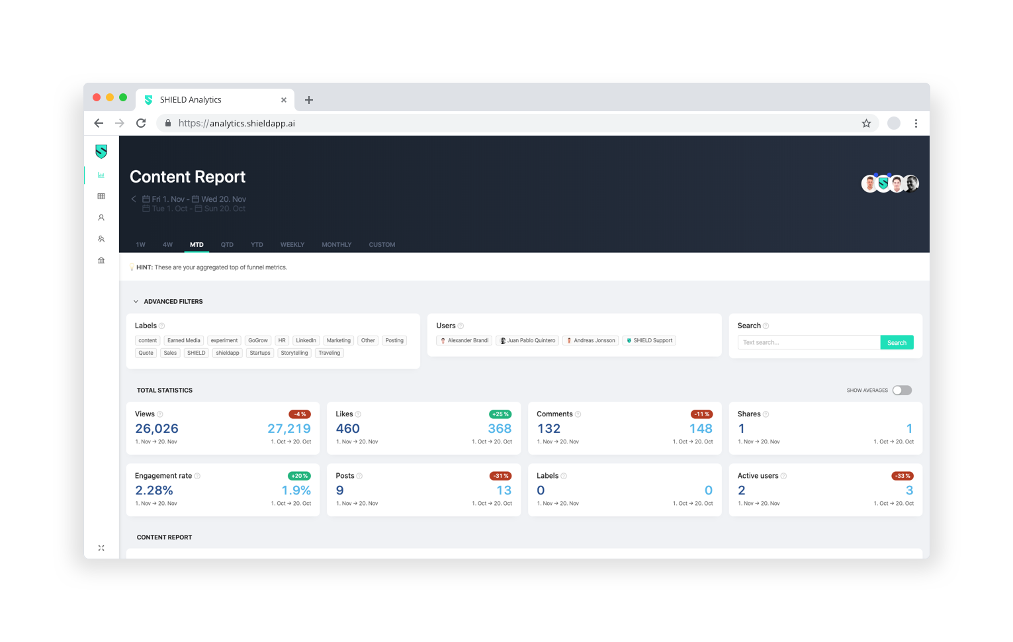This screenshot has height=642, width=1013.
Task: Click the Views total value 26,026
Action: (157, 429)
